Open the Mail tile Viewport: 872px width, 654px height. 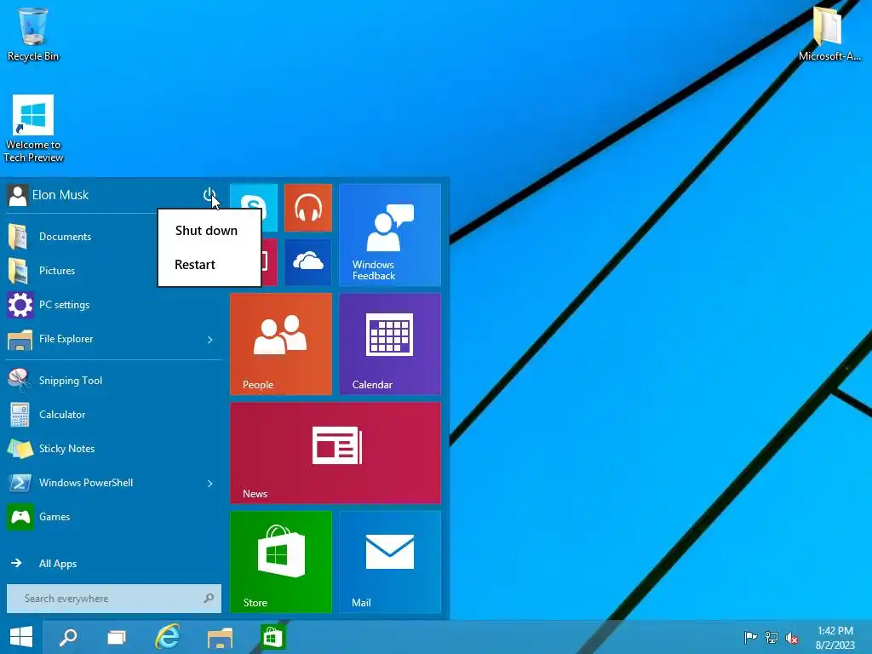click(390, 562)
